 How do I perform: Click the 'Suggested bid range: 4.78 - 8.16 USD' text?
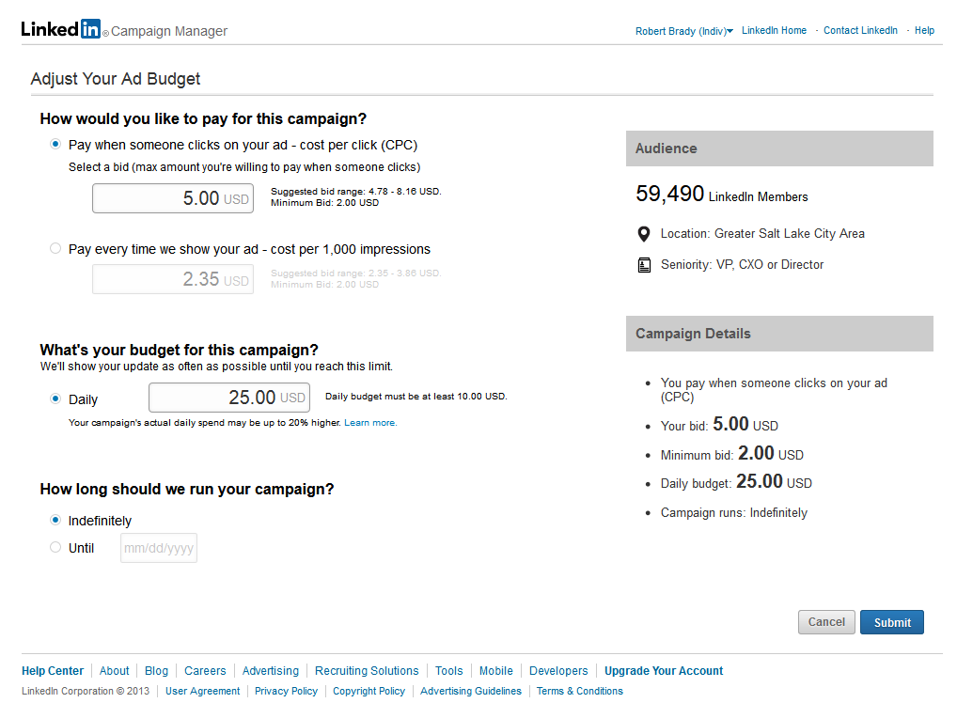click(x=356, y=191)
